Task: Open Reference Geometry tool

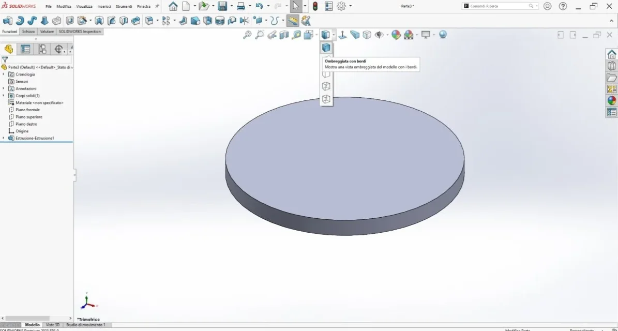Action: pyautogui.click(x=259, y=21)
